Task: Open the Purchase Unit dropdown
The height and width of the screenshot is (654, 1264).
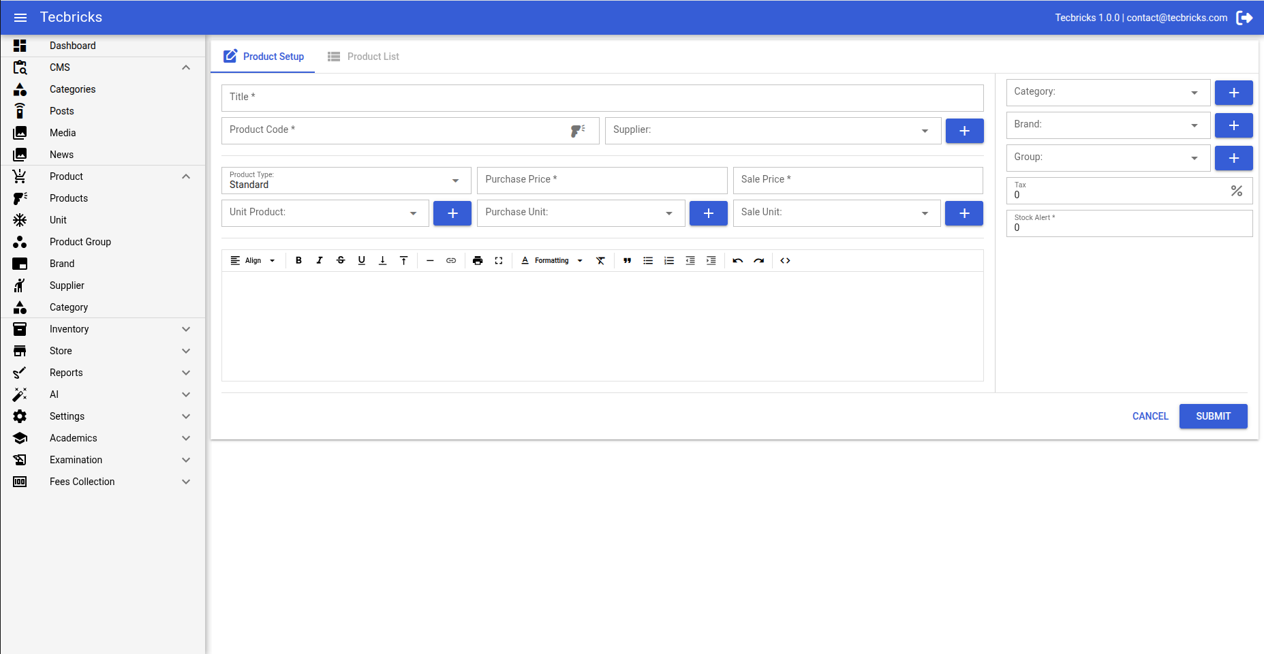Action: point(581,213)
